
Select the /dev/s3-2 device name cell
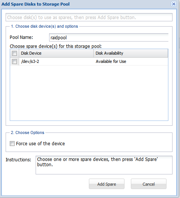pyautogui.click(x=56, y=61)
